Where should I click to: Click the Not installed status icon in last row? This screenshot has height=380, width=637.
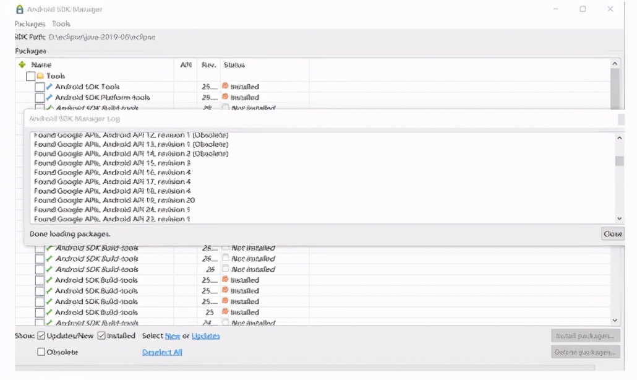click(225, 322)
